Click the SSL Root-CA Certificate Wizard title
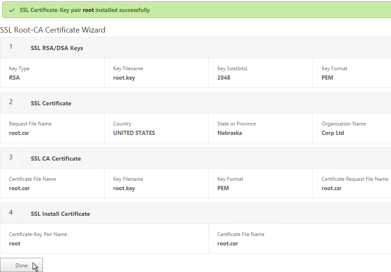 (x=53, y=30)
